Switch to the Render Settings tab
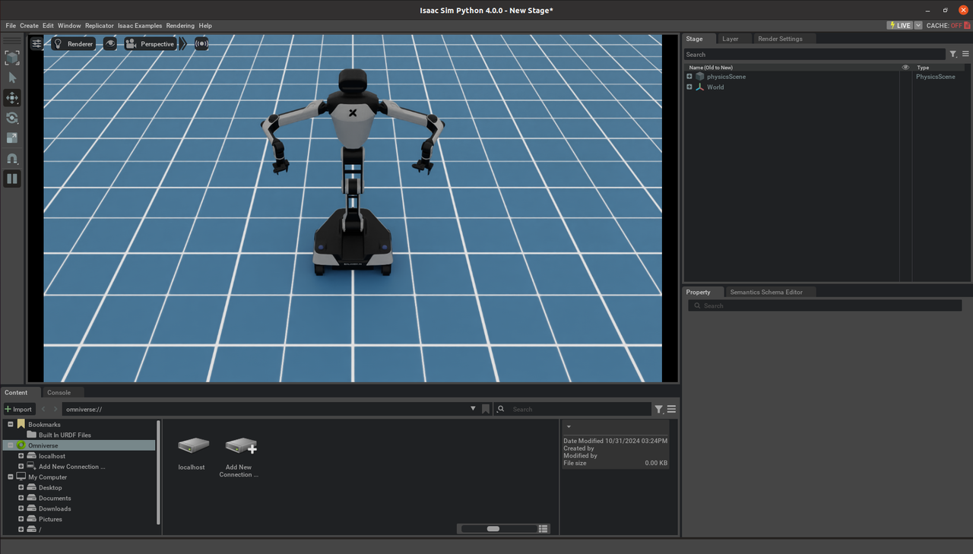This screenshot has height=554, width=973. click(x=779, y=39)
